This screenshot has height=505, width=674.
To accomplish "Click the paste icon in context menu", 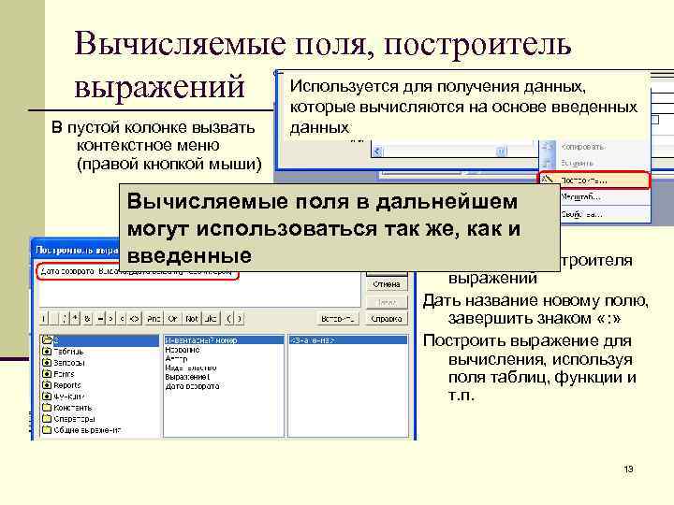I will (547, 163).
